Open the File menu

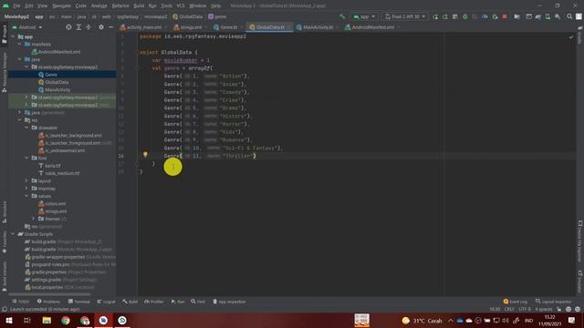click(x=16, y=5)
